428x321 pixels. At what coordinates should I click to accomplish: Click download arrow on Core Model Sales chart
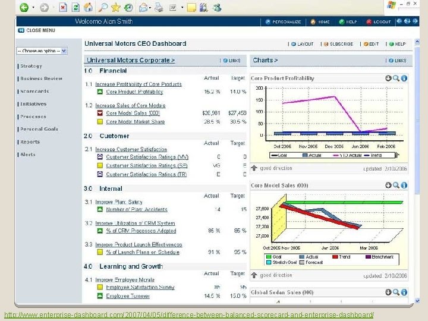(388, 185)
